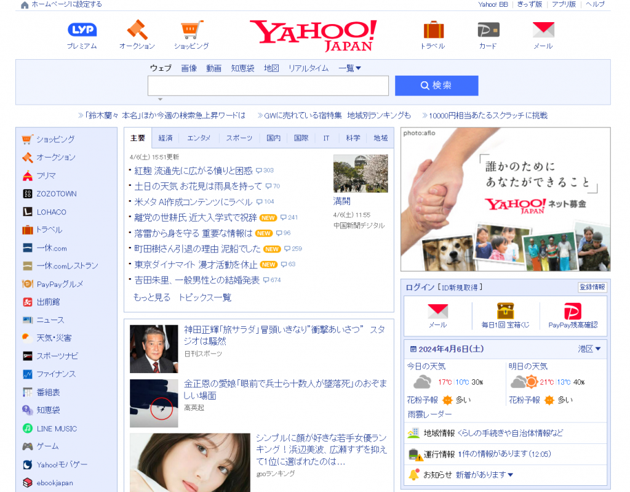630x492 pixels.
Task: Select リアルタイム search type
Action: click(309, 68)
